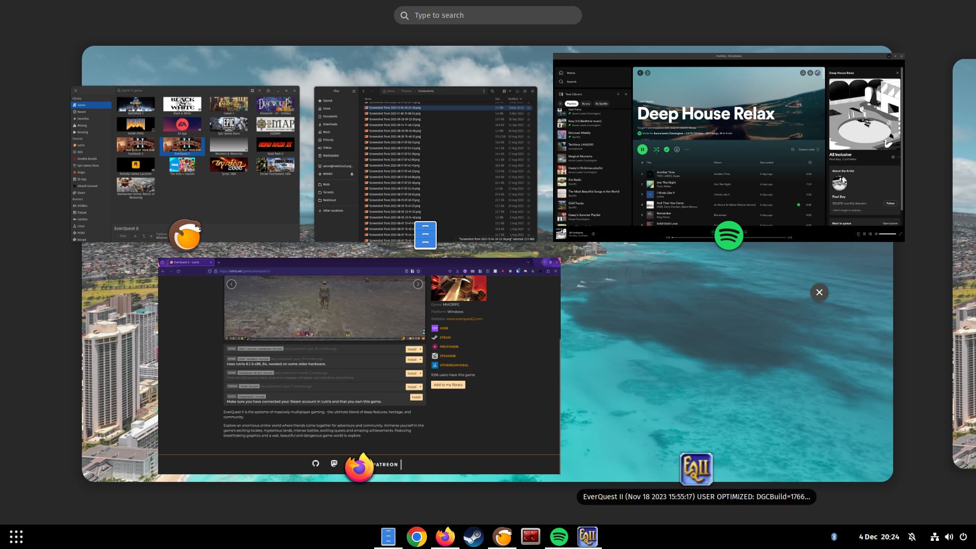
Task: Click the Bluetooth status icon
Action: 834,537
